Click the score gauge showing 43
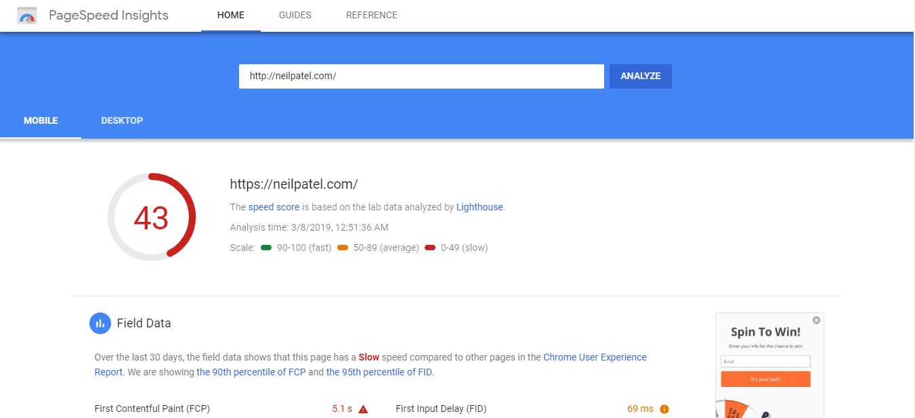The height and width of the screenshot is (418, 915). [151, 217]
